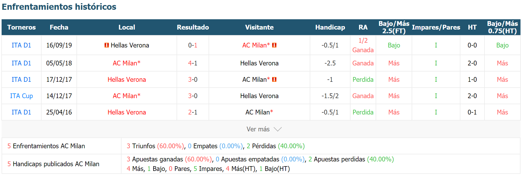
Task: Select the Torneros column header
Action: coord(21,27)
